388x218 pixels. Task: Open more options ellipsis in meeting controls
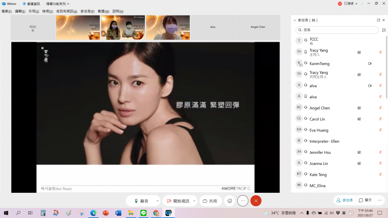(243, 201)
